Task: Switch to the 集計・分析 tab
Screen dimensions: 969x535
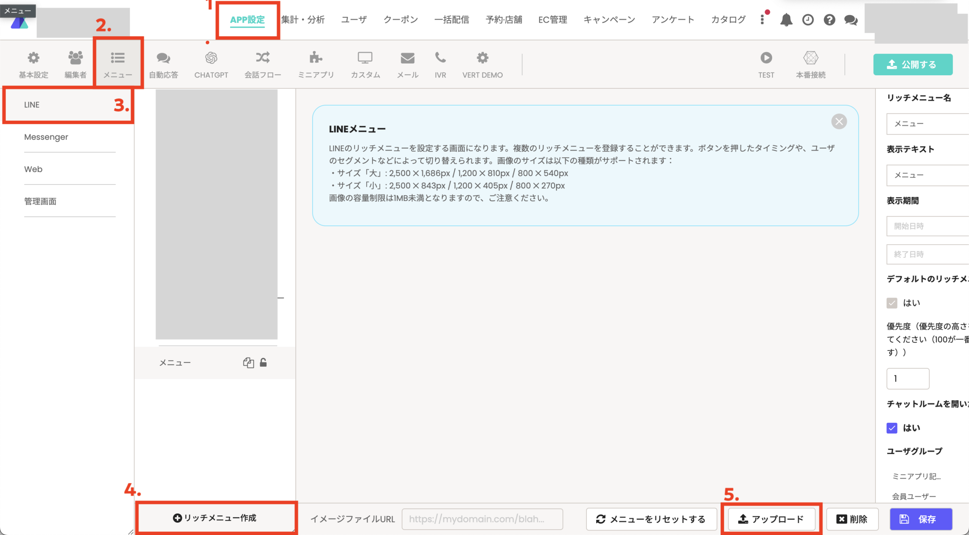Action: tap(303, 20)
